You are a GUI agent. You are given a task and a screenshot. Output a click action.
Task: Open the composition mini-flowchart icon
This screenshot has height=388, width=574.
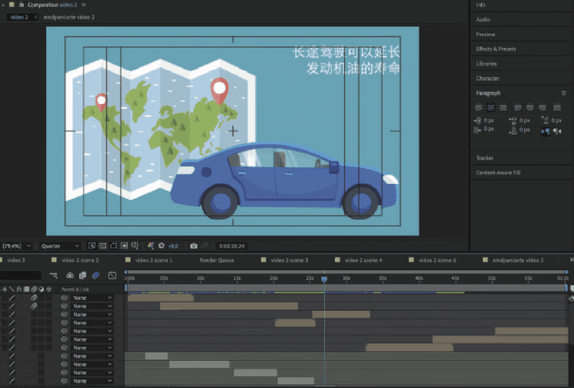click(x=54, y=275)
